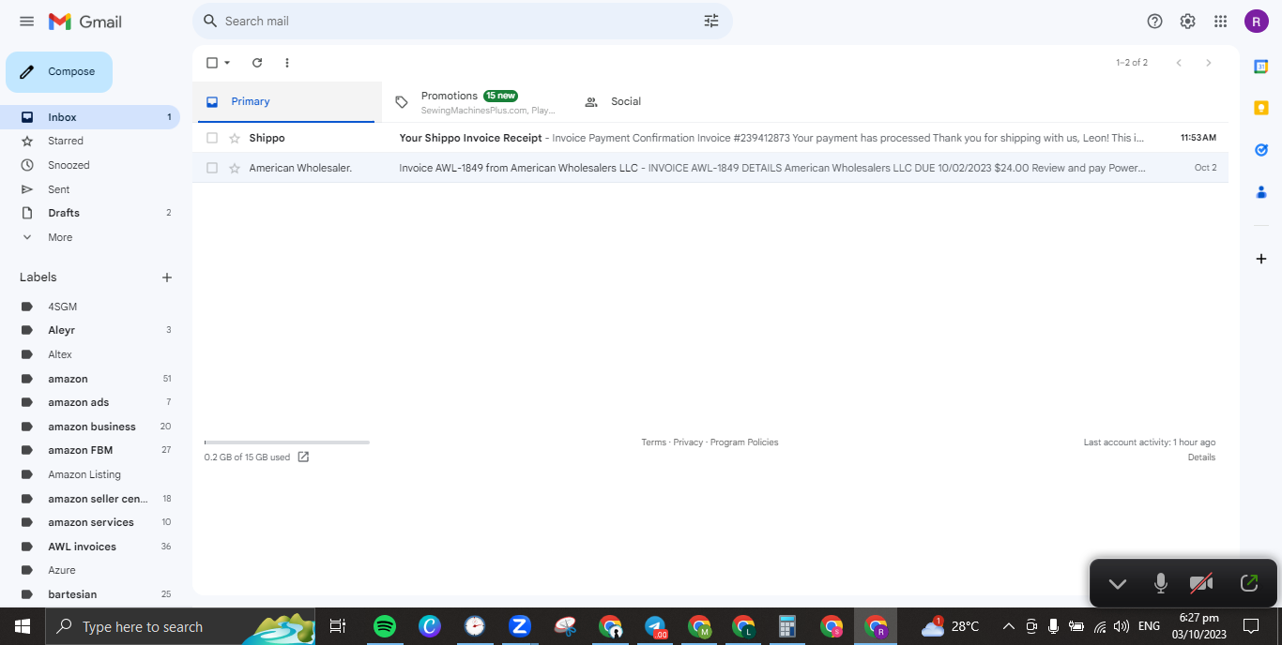
Task: Open the Privacy link
Action: (x=688, y=442)
